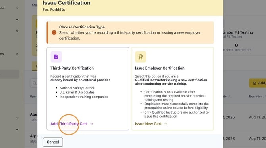Click the yellow award ribbon icon
266x148 pixels.
coord(141,57)
